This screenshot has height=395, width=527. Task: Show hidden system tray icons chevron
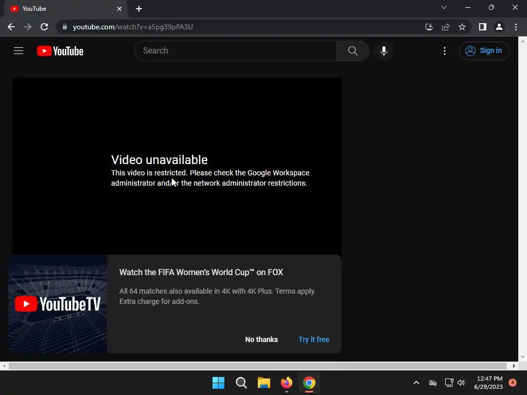[416, 383]
